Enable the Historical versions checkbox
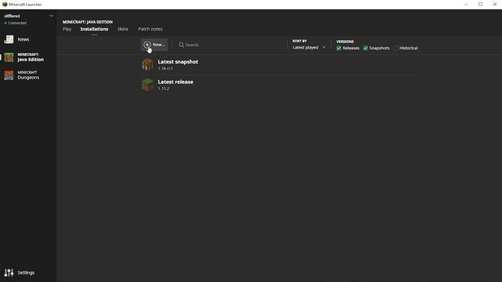The width and height of the screenshot is (502, 282). coord(395,48)
